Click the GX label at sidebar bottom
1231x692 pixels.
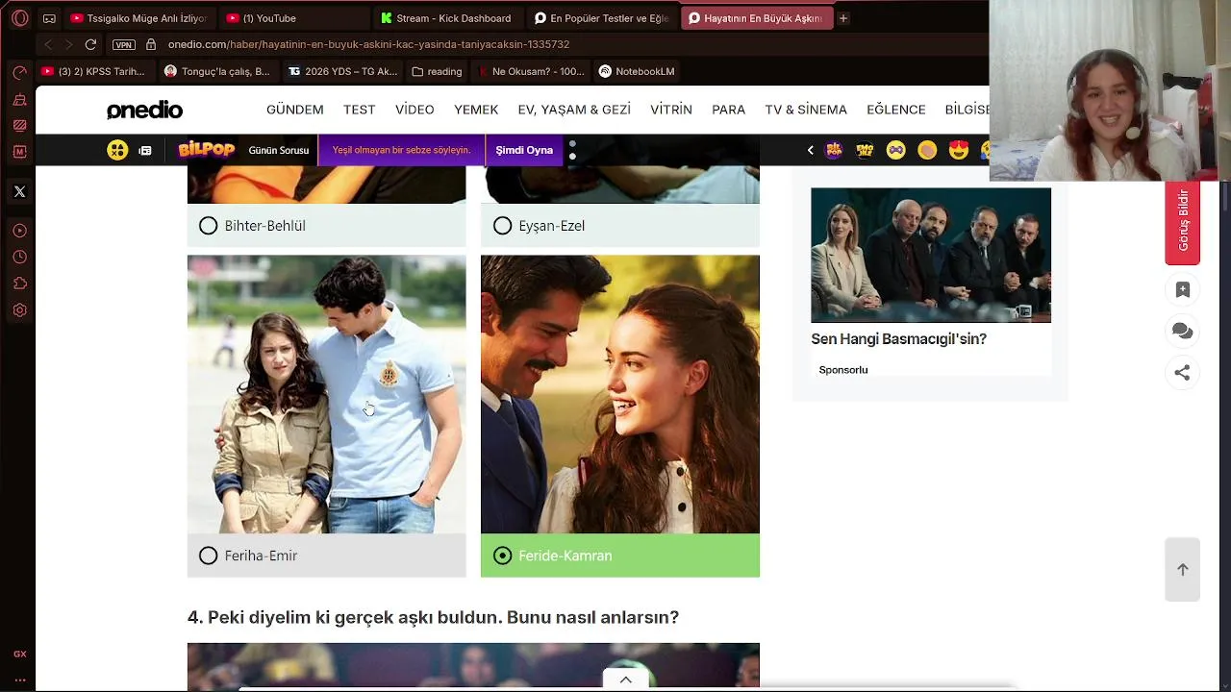19,654
